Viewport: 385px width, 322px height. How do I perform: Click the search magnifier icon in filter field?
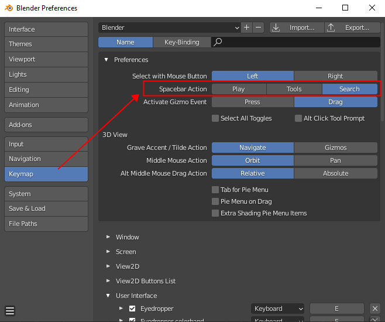coord(218,42)
